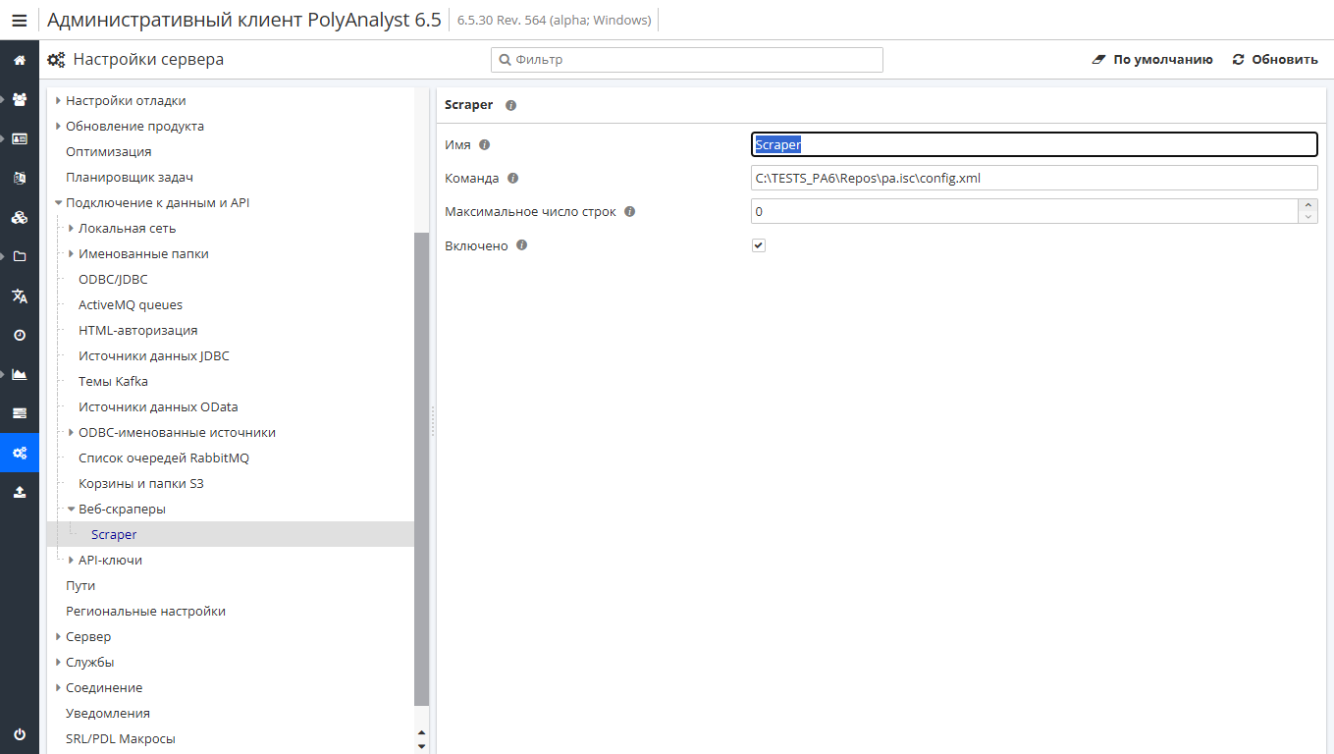Image resolution: width=1334 pixels, height=754 pixels.
Task: Select Оптимизация in settings tree
Action: click(109, 151)
